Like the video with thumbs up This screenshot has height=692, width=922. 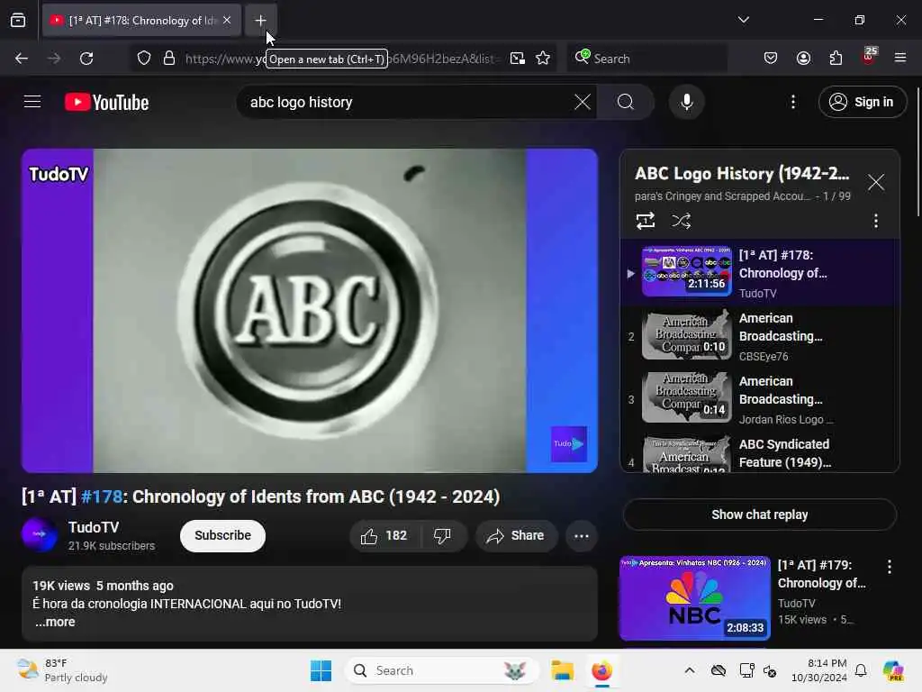[385, 535]
